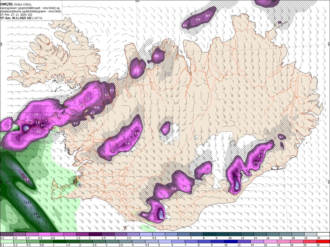This screenshot has height=247, width=330.
Task: Click the '0.7' value near the southwest peninsula
Action: [x=75, y=182]
